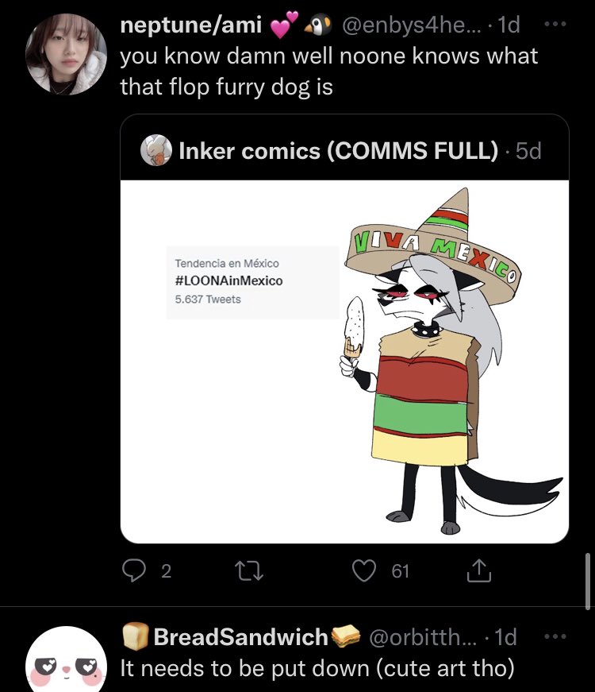Screen dimensions: 595x692
Task: Click the #LOONAinMexico trending hashtag
Action: (x=228, y=280)
